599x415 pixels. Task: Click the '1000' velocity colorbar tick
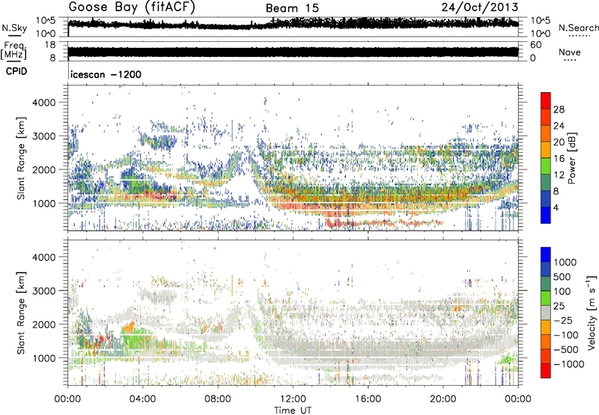point(565,262)
